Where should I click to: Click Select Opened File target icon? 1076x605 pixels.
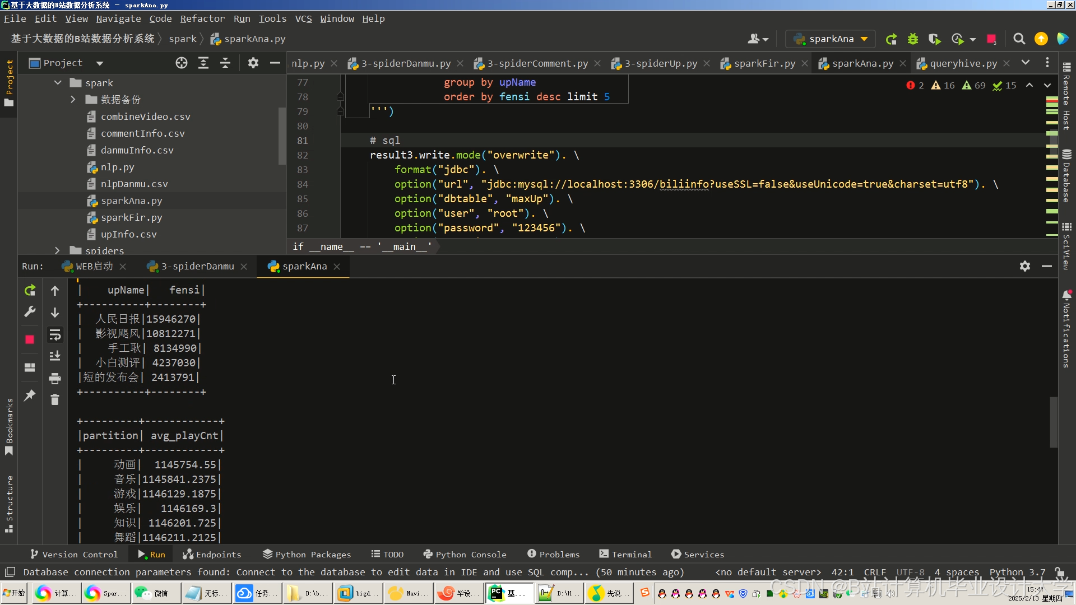pyautogui.click(x=181, y=63)
